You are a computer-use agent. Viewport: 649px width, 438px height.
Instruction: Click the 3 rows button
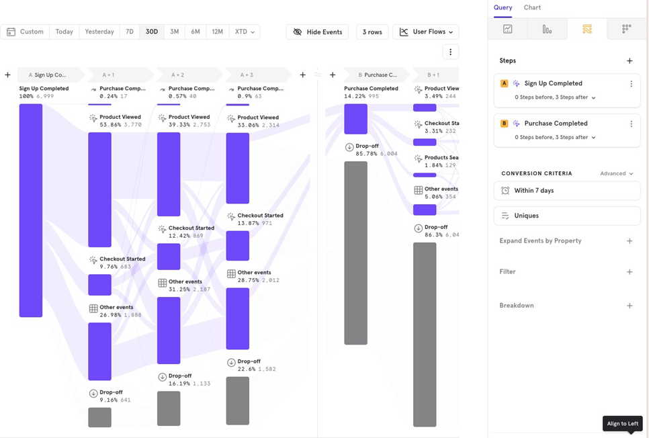pos(372,32)
